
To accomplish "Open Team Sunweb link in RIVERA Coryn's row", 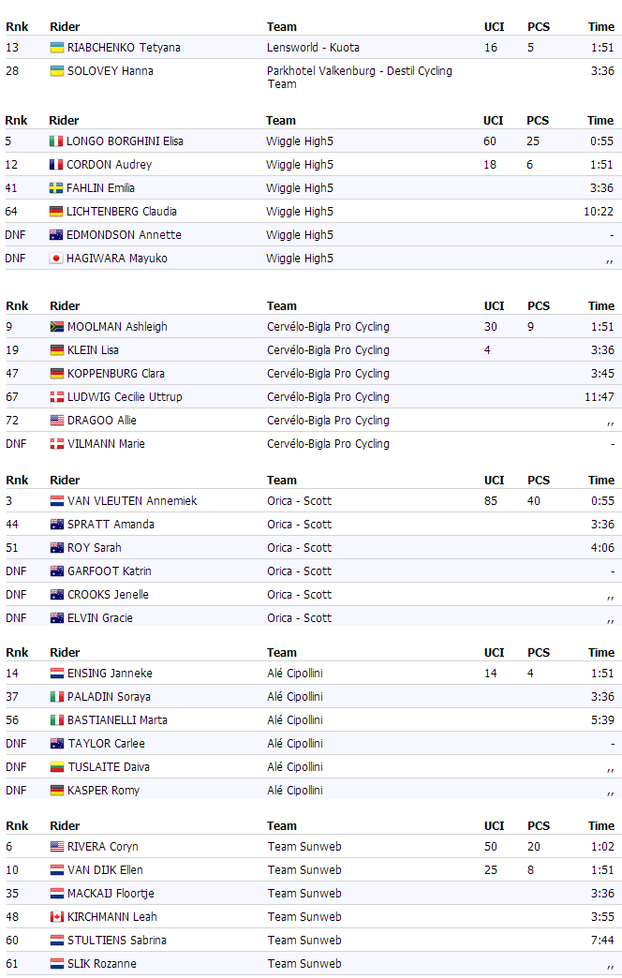I will [x=304, y=847].
